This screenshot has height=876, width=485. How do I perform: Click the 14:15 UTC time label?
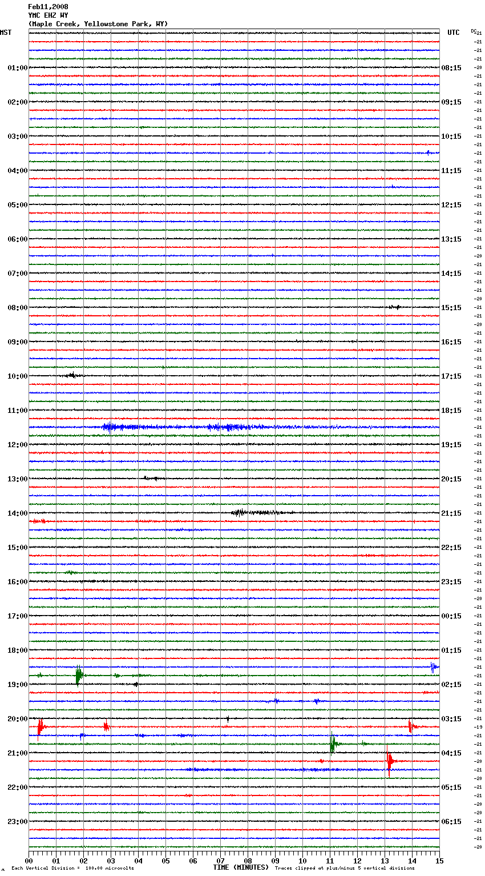pos(451,274)
